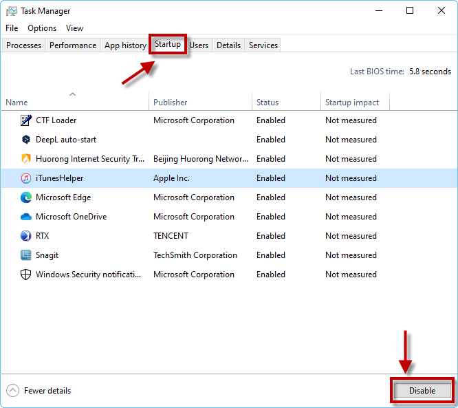Screen dimensions: 458x408
Task: Click the TENCENT publisher cell
Action: (x=171, y=236)
